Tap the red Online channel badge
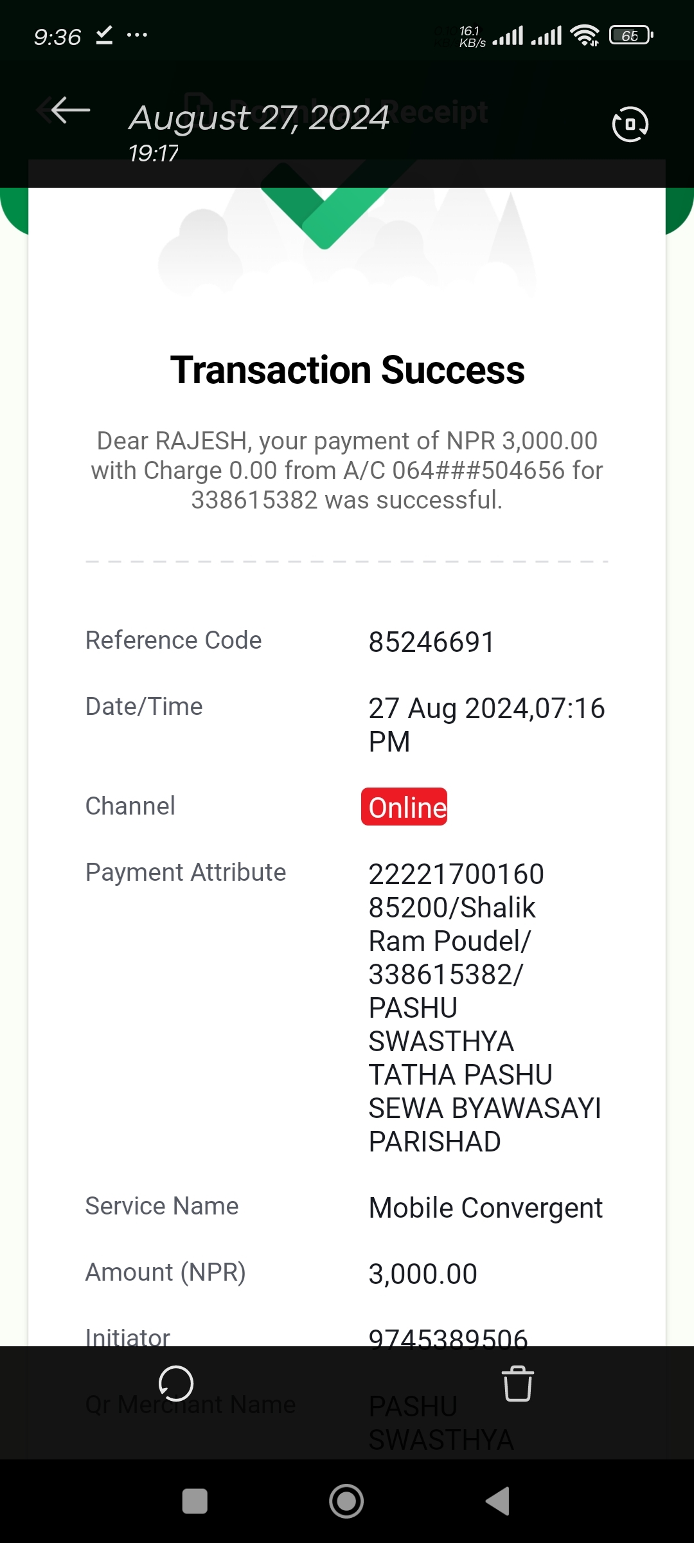Image resolution: width=694 pixels, height=1543 pixels. point(404,807)
